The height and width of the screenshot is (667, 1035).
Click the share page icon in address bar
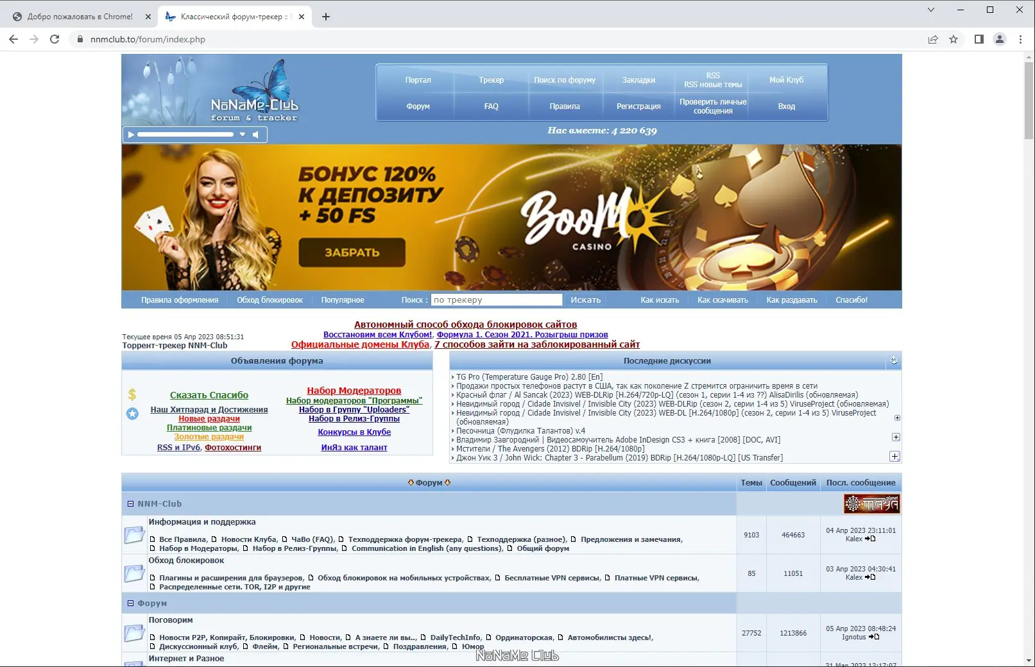933,39
